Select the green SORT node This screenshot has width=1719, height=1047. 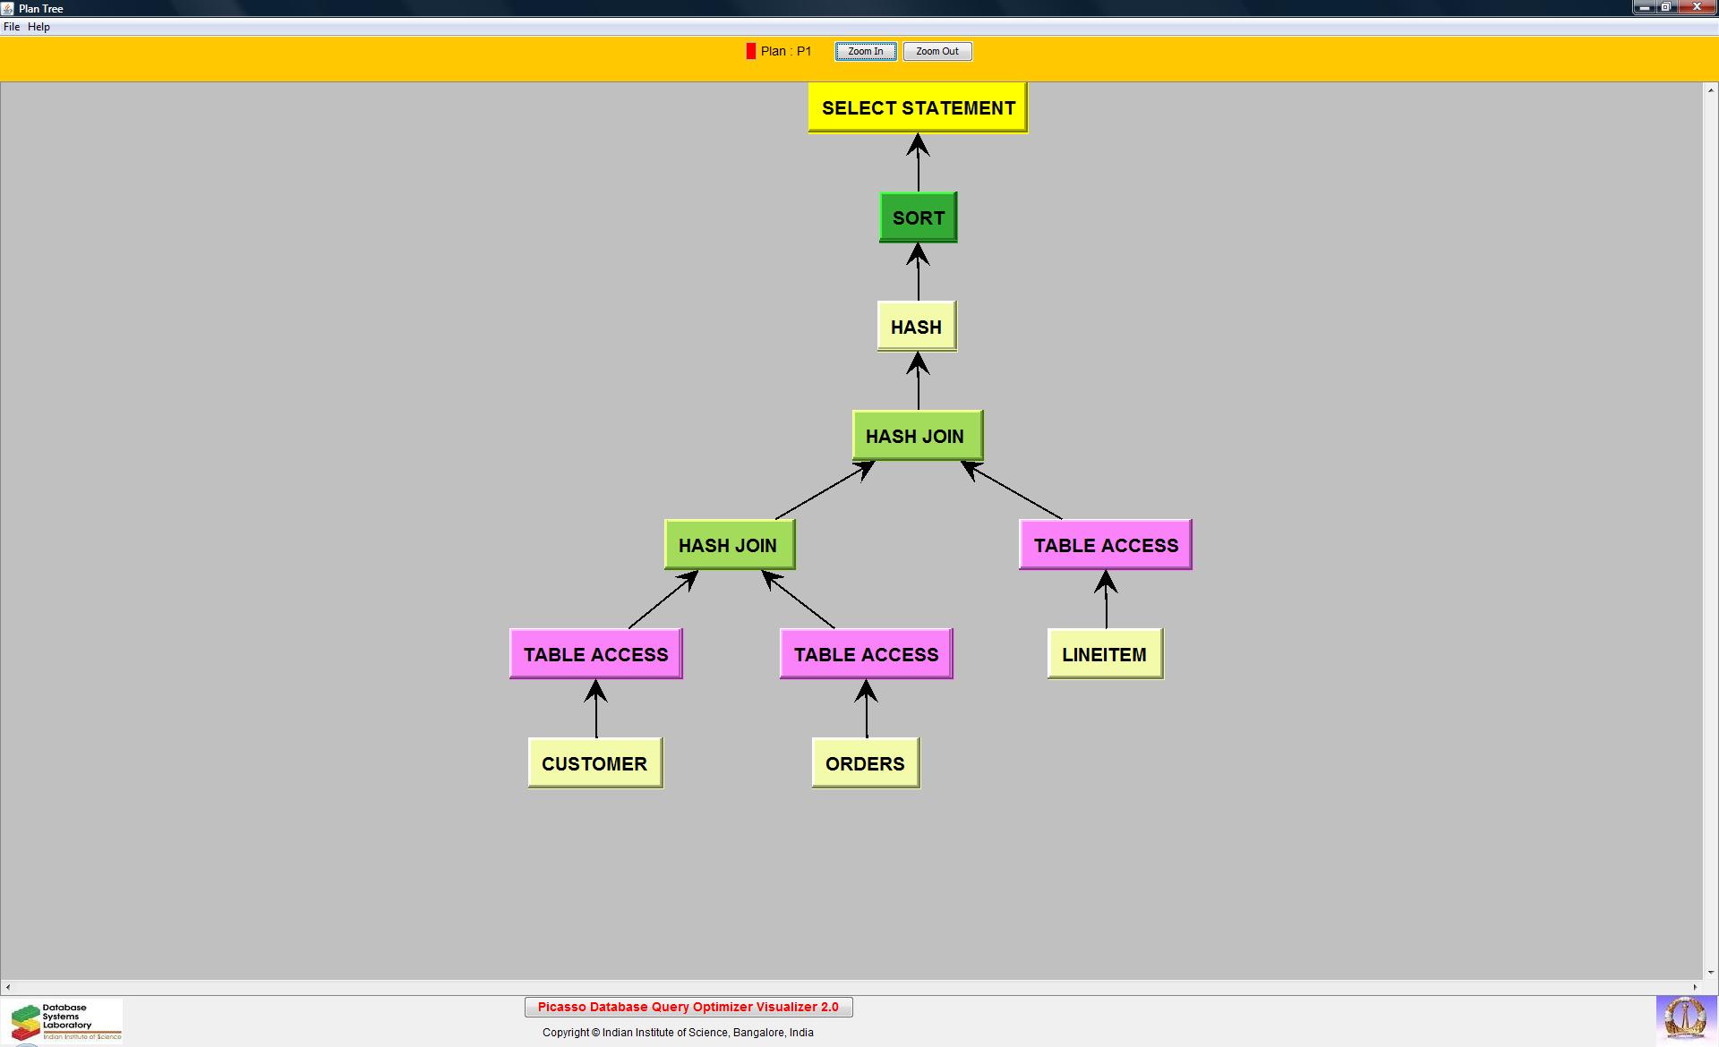[x=918, y=217]
